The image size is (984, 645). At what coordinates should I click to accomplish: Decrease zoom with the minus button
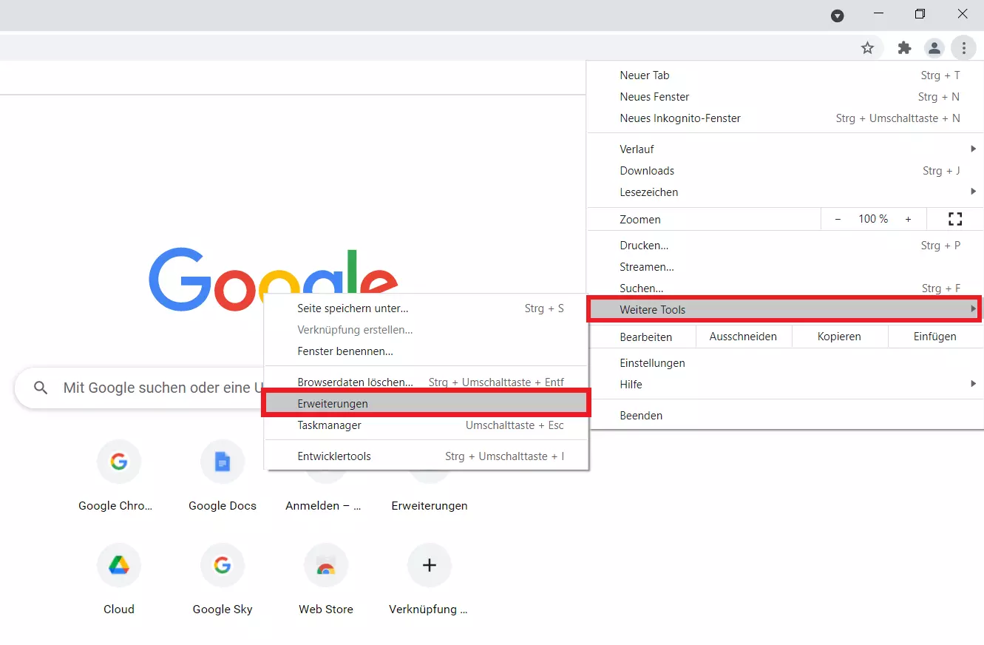point(838,219)
